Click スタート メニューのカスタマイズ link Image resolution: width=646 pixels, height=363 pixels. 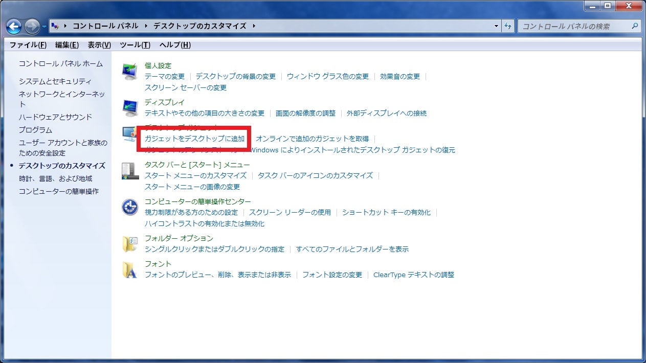coord(196,175)
